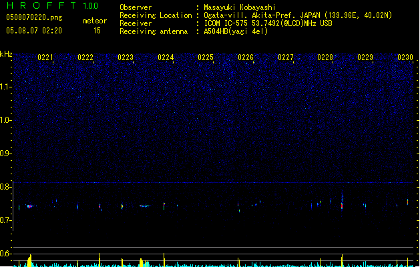420x267 pixels.
Task: Select the filename 0508070220.png
Action: click(x=34, y=17)
